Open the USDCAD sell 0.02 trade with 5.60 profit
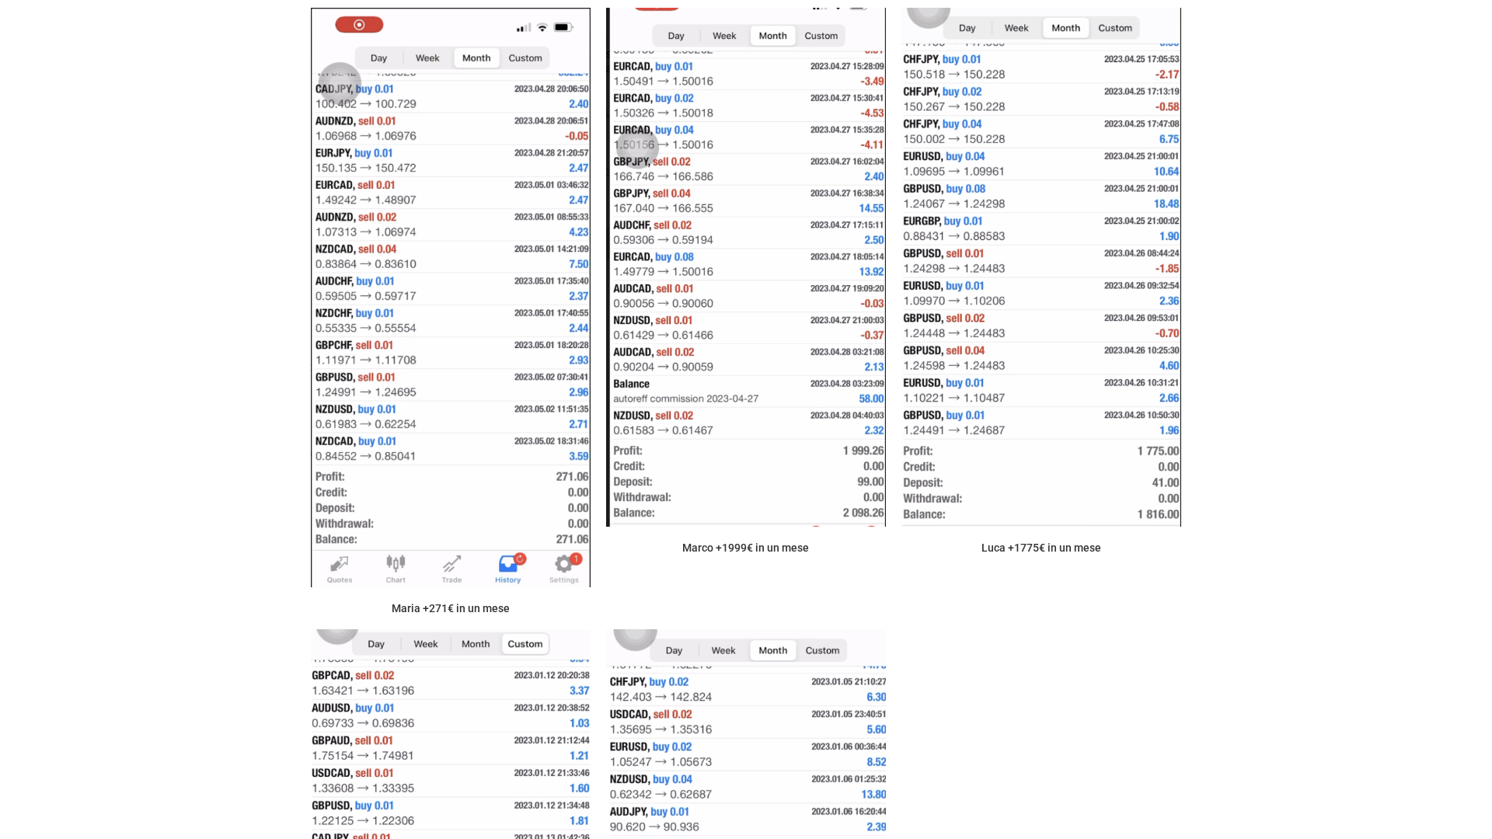The width and height of the screenshot is (1492, 839). click(748, 722)
